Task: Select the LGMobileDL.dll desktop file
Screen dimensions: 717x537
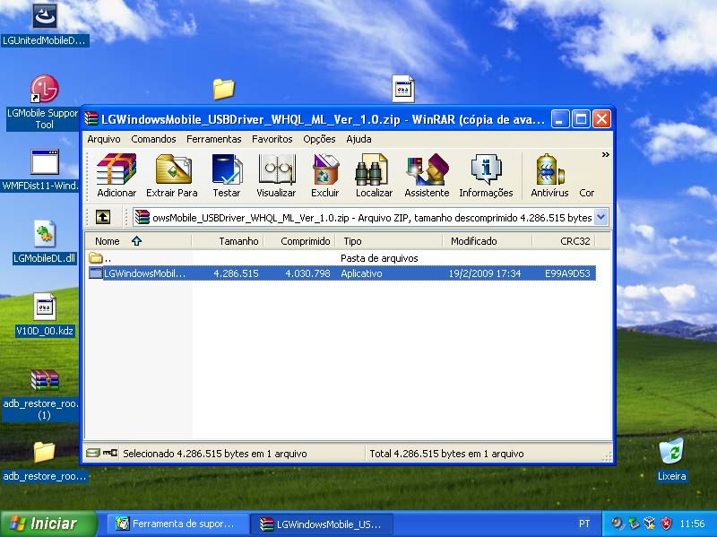Action: pyautogui.click(x=44, y=243)
